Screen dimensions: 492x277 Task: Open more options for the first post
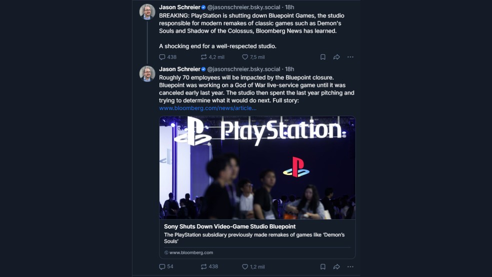[x=350, y=57]
